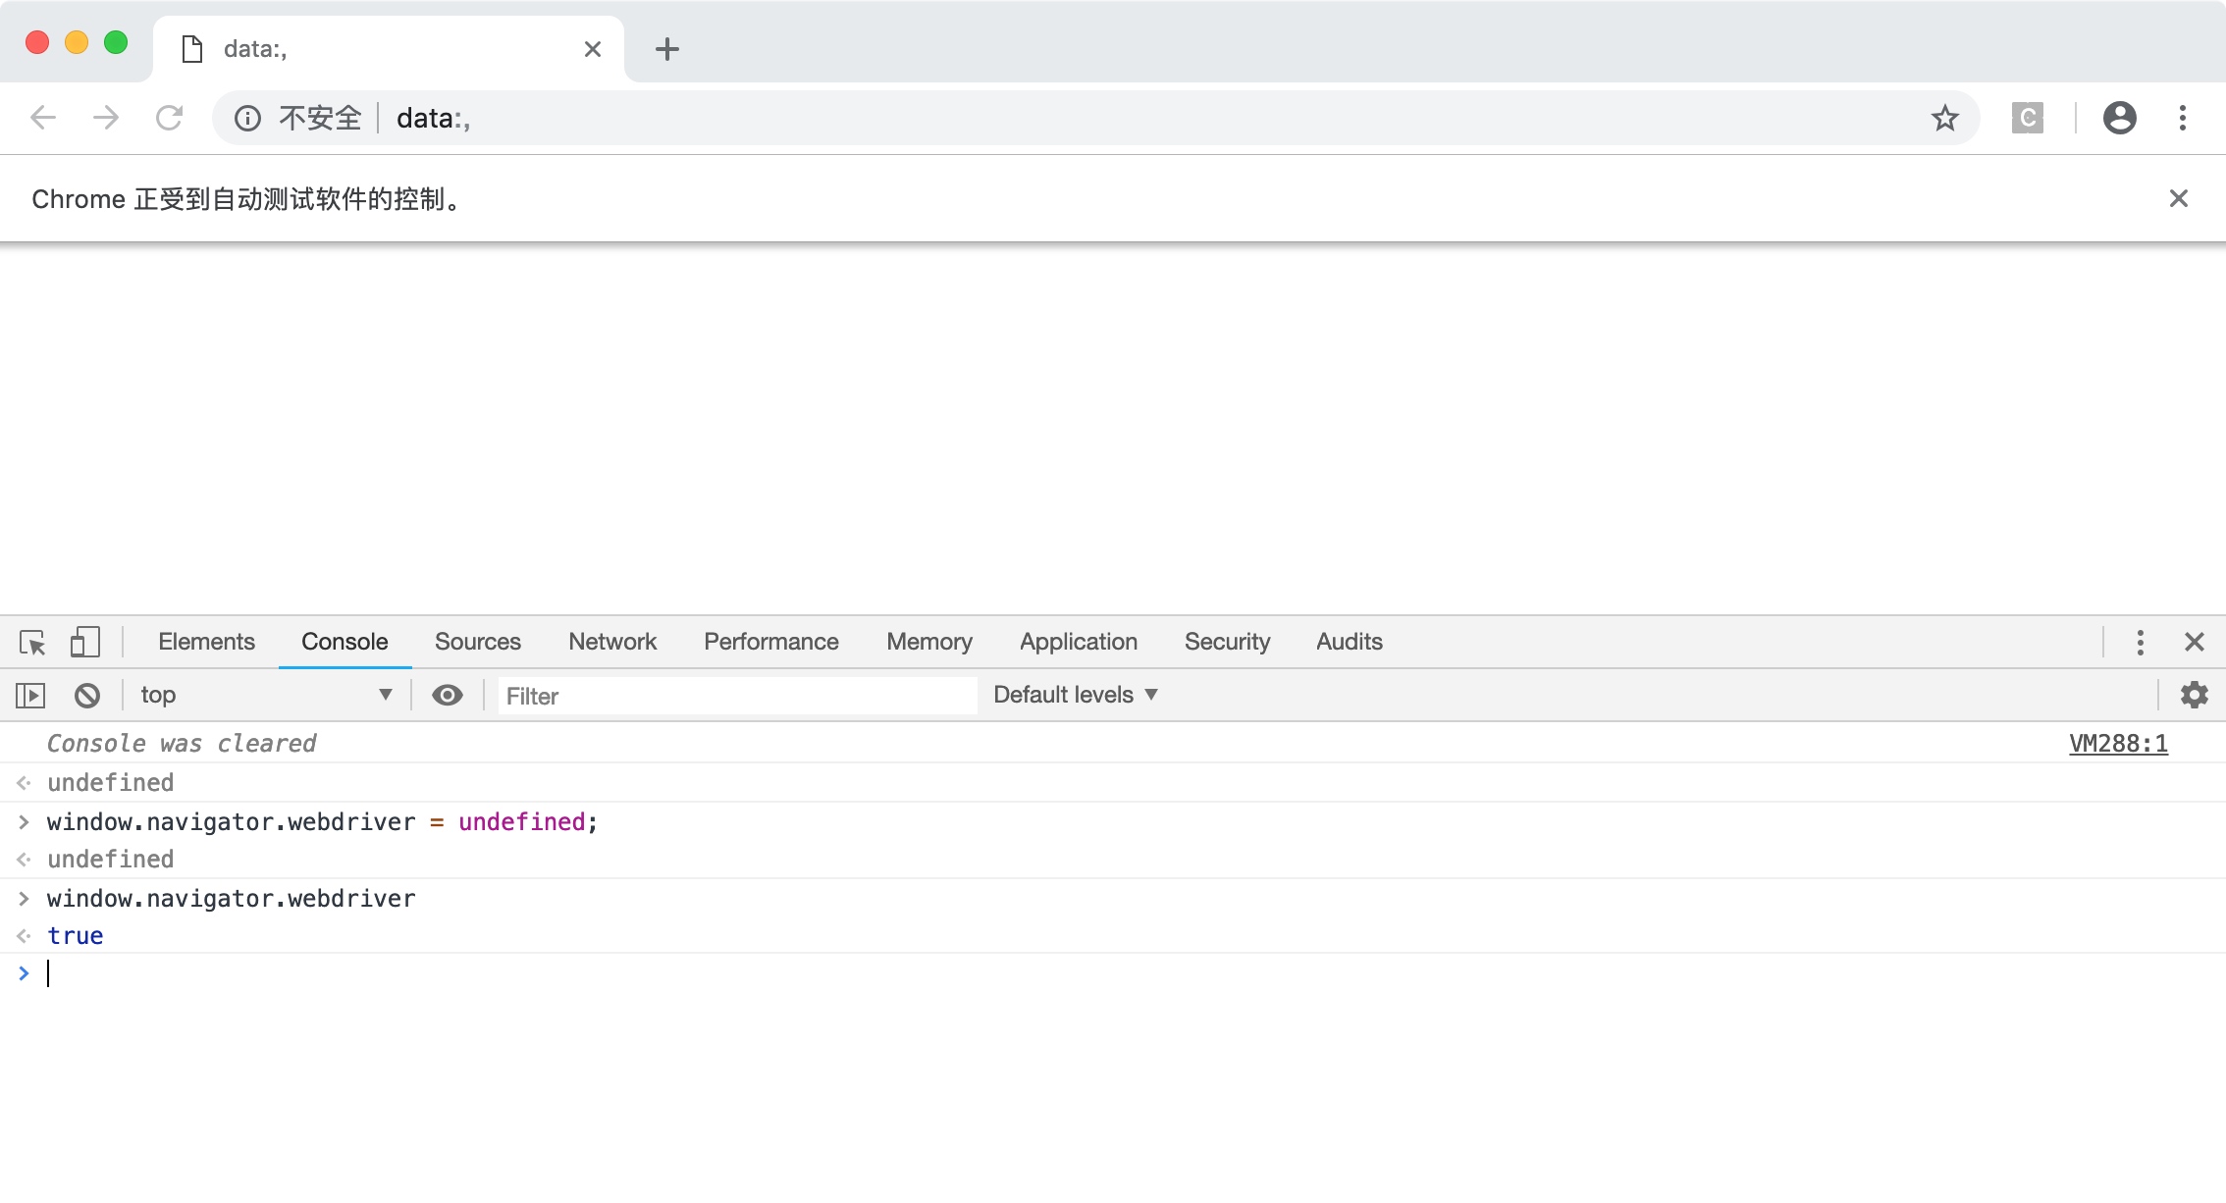The width and height of the screenshot is (2226, 1203).
Task: Open the Performance panel
Action: tap(770, 640)
